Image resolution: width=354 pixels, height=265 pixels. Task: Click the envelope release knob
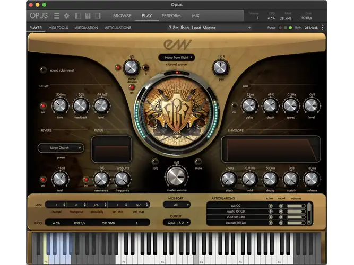(312, 179)
